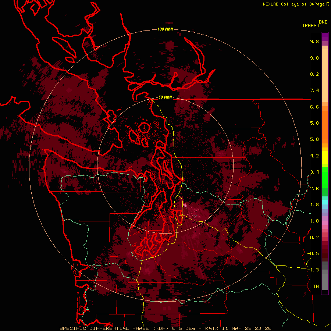Select the 5.8 legend value
Screen dimensions: 331x331
coord(314,123)
